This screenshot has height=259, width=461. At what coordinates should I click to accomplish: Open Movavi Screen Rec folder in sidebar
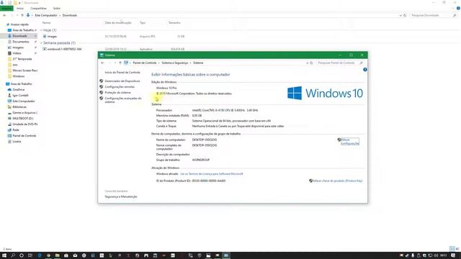pyautogui.click(x=25, y=71)
